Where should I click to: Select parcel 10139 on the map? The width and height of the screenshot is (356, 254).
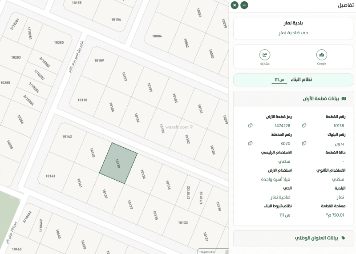105,194
